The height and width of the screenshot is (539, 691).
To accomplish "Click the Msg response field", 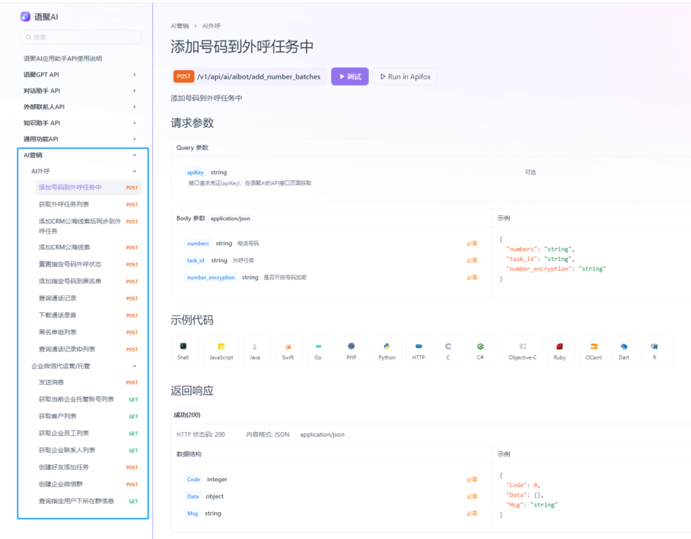I will tap(193, 513).
